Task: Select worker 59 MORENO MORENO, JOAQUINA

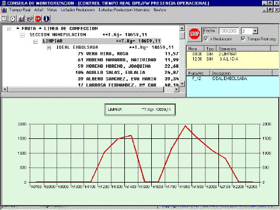Action: [128, 66]
